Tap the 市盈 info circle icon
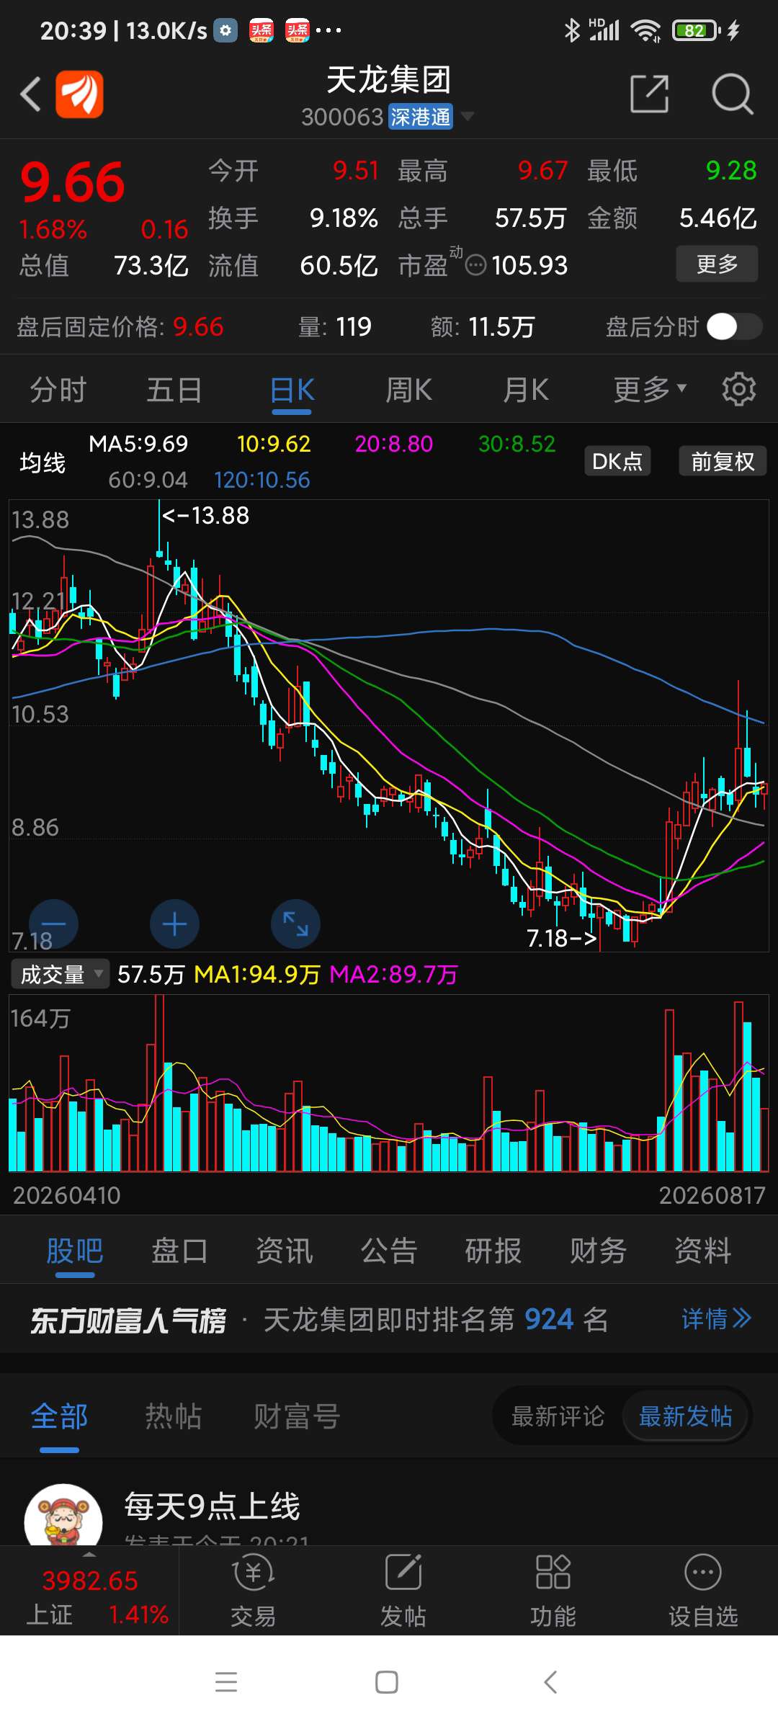 tap(476, 266)
